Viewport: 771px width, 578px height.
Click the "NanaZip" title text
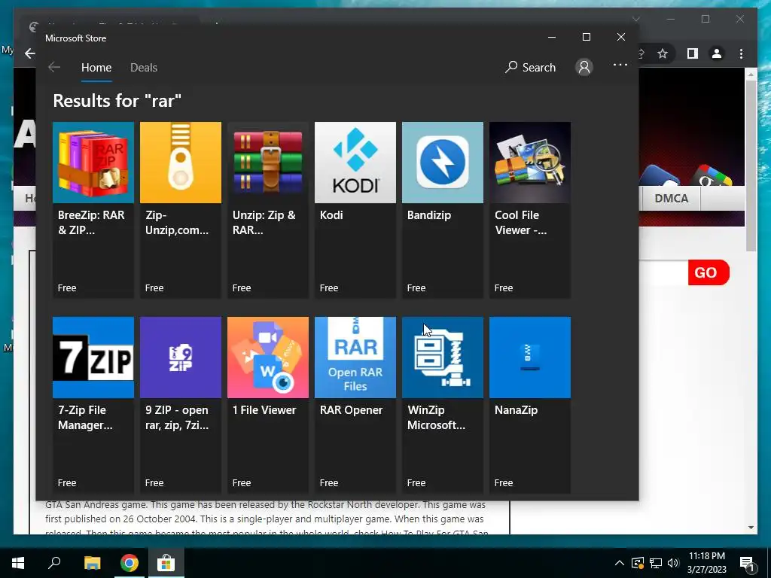[x=516, y=410]
